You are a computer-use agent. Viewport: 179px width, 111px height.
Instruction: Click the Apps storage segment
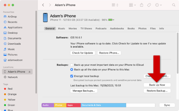pos(74,105)
